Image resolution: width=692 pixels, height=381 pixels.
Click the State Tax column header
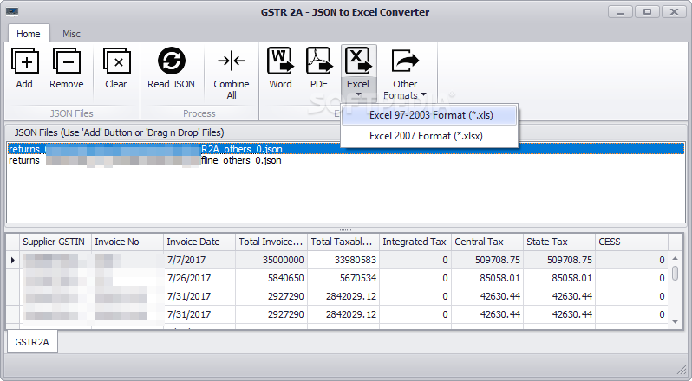pos(558,242)
